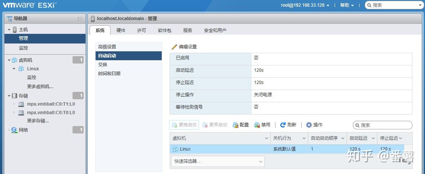The height and width of the screenshot is (174, 425).
Task: Click the disk icon for mpx.vmhba0:C0:T0:L0
Action: pos(22,113)
